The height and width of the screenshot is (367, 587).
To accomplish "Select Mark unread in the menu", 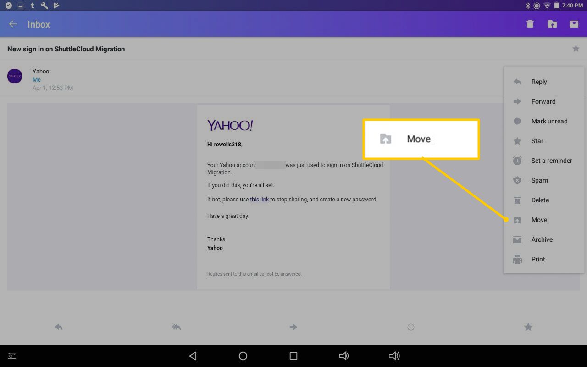I will 544,121.
